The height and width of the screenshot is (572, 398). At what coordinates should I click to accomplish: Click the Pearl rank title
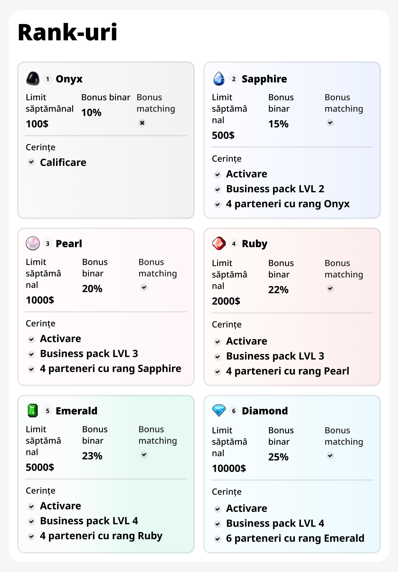click(69, 244)
